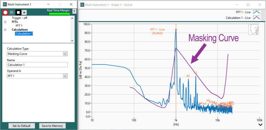Click the tree list scroll-down arrow

tap(72, 41)
